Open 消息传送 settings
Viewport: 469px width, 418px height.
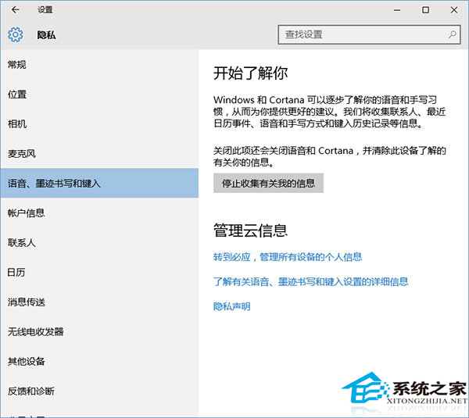[x=99, y=302]
